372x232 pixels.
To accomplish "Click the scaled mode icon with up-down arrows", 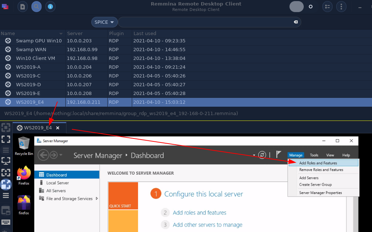I will (x=6, y=172).
